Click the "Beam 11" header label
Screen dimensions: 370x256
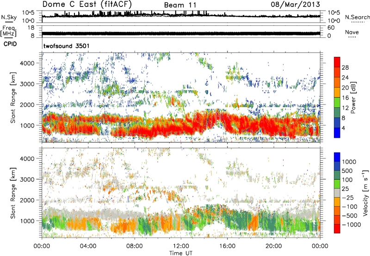click(x=180, y=5)
